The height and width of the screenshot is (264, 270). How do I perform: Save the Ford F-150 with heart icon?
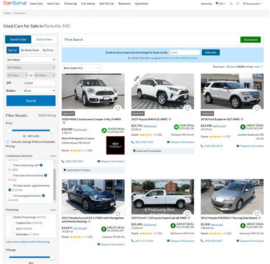click(187, 214)
